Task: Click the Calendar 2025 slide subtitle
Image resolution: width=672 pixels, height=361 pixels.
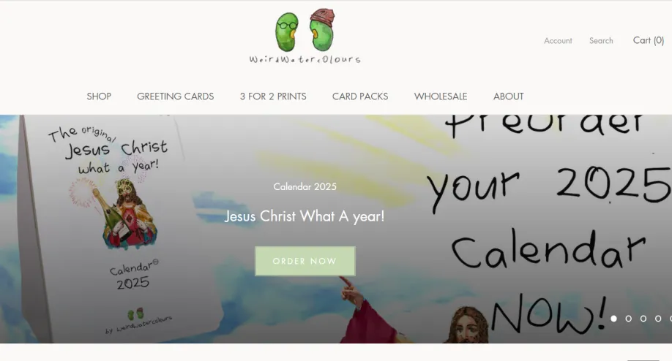Action: 305,186
